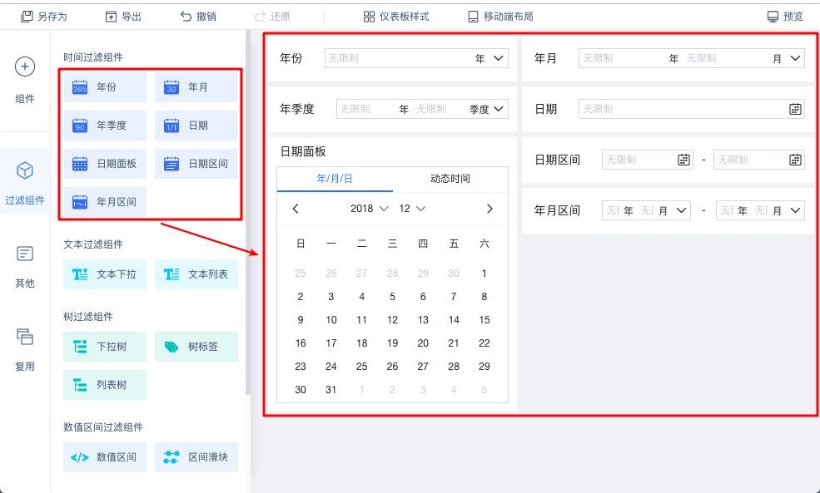Add the 文本下拉 text dropdown component

coord(105,274)
